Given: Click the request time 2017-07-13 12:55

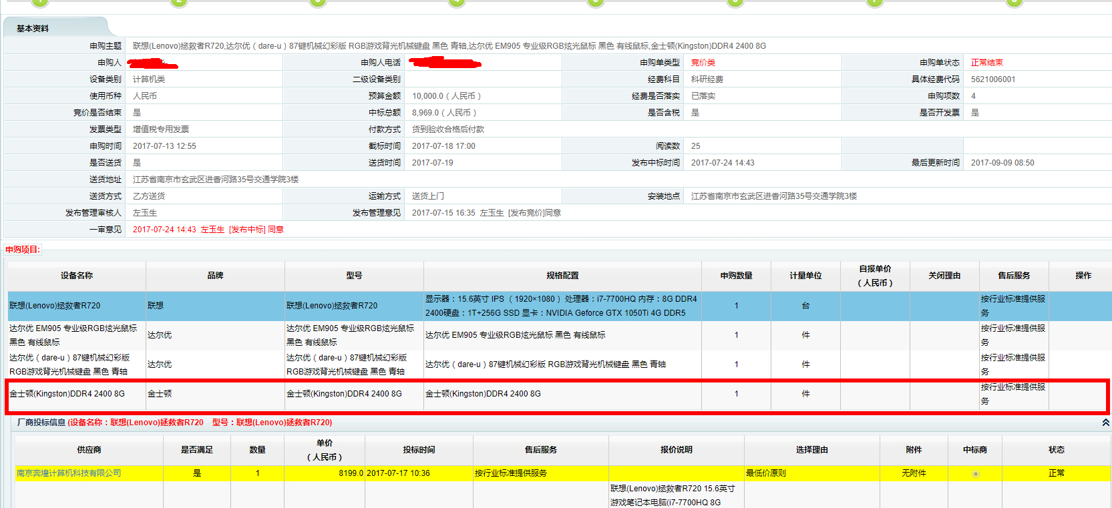Looking at the screenshot, I should (164, 146).
